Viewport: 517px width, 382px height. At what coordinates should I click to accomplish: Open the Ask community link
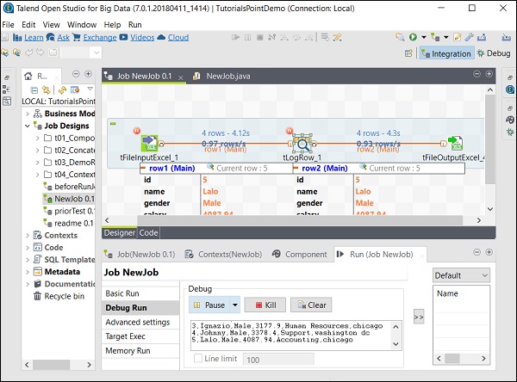pos(63,38)
